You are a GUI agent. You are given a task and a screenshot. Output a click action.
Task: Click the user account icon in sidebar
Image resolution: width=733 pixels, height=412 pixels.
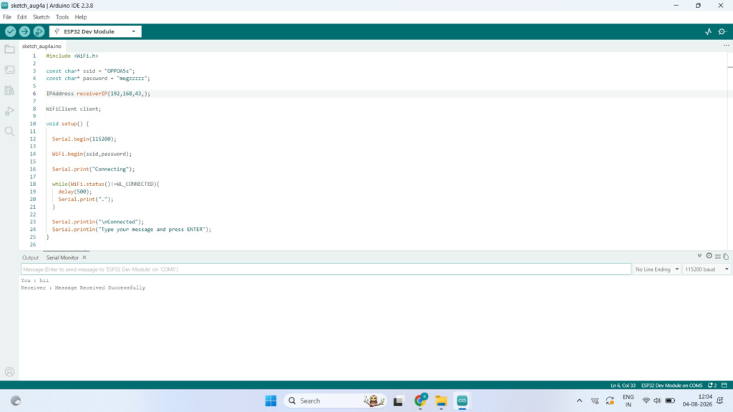point(9,372)
